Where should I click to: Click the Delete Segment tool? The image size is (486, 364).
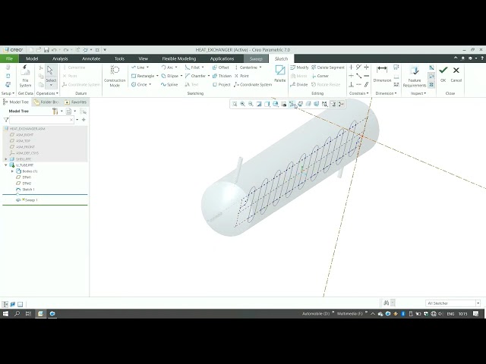coord(328,67)
